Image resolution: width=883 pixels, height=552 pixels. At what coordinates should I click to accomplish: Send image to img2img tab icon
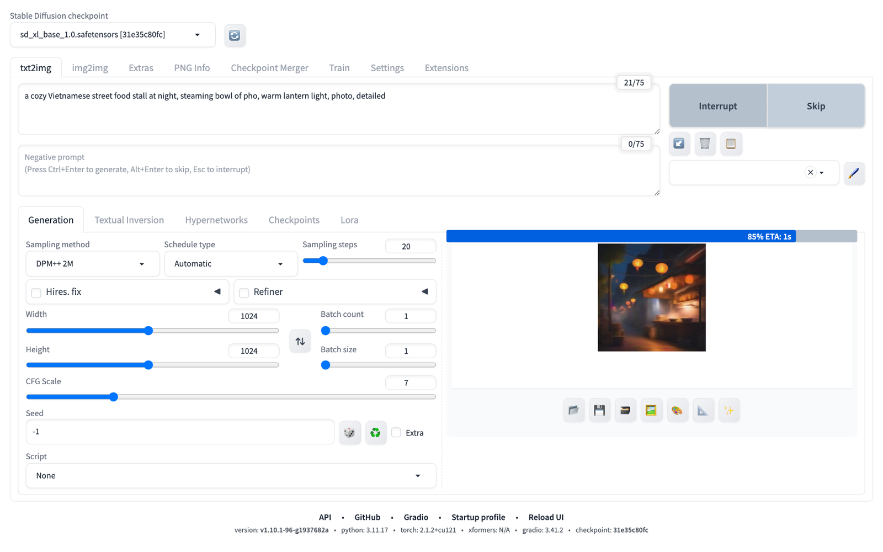651,410
